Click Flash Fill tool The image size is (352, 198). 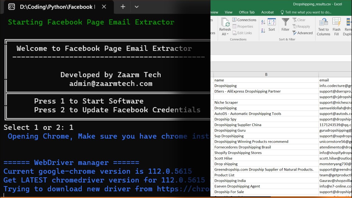coord(337,27)
